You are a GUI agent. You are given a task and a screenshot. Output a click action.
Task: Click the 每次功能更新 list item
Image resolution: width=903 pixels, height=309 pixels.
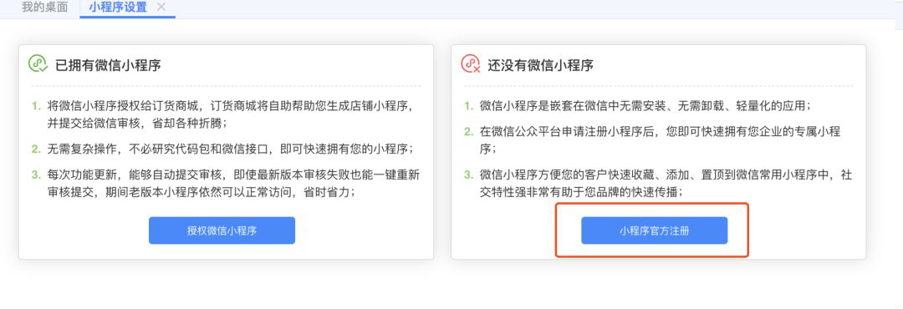[232, 183]
